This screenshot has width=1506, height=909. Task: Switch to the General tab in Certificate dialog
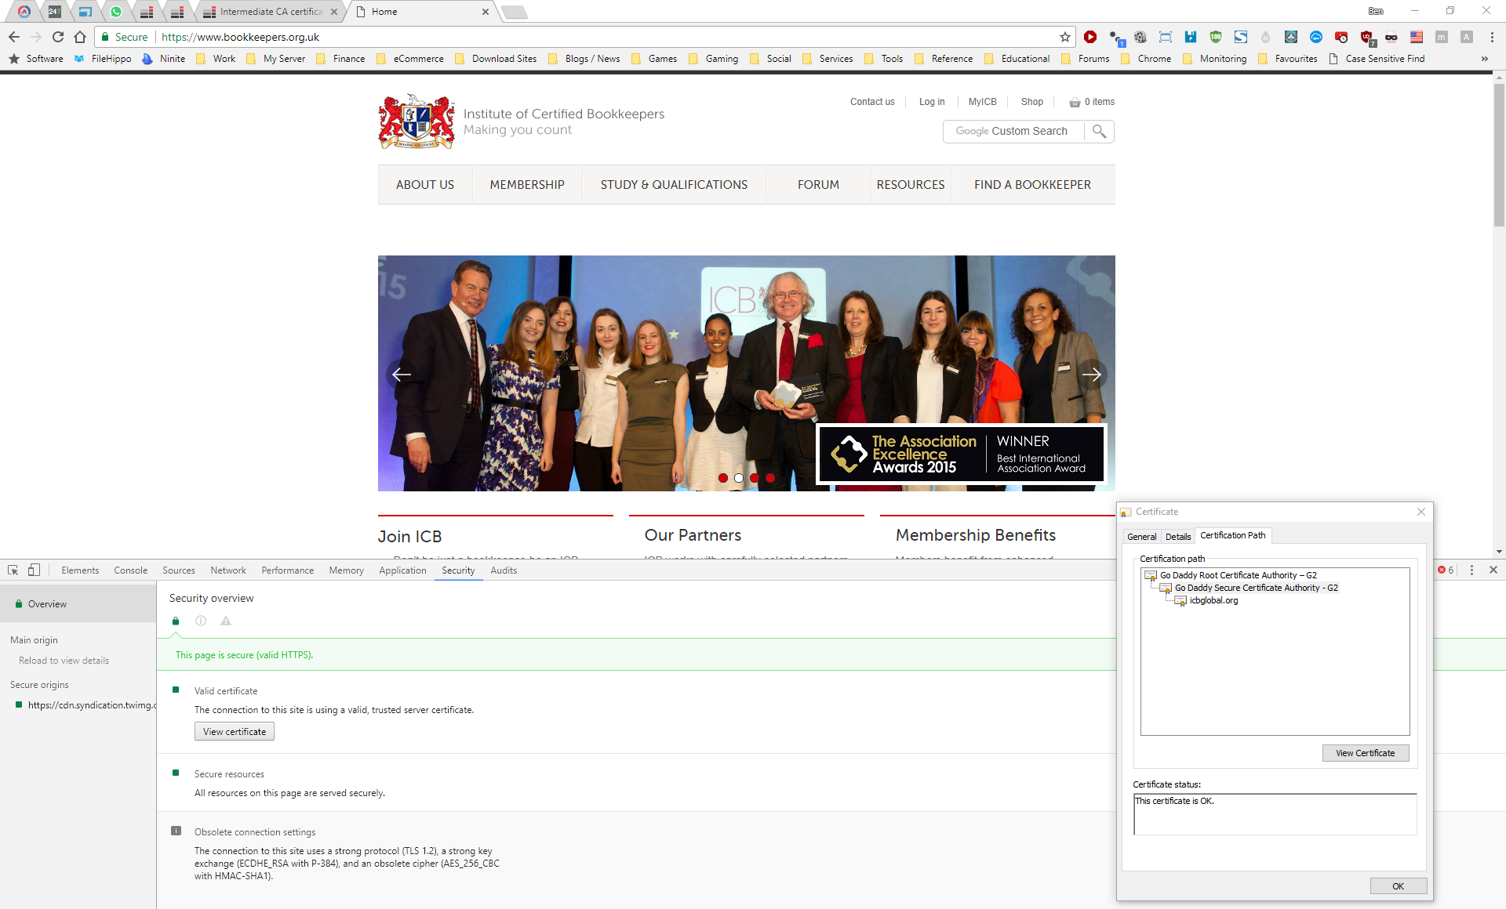pos(1142,537)
